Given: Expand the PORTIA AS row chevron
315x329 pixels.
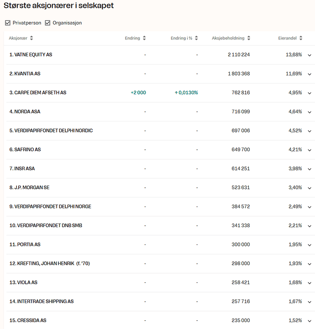Looking at the screenshot, I should tap(310, 245).
